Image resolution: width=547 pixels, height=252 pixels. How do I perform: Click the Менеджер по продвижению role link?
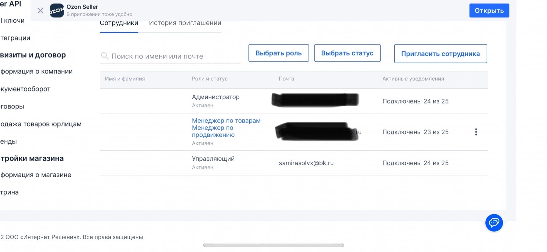tap(213, 132)
